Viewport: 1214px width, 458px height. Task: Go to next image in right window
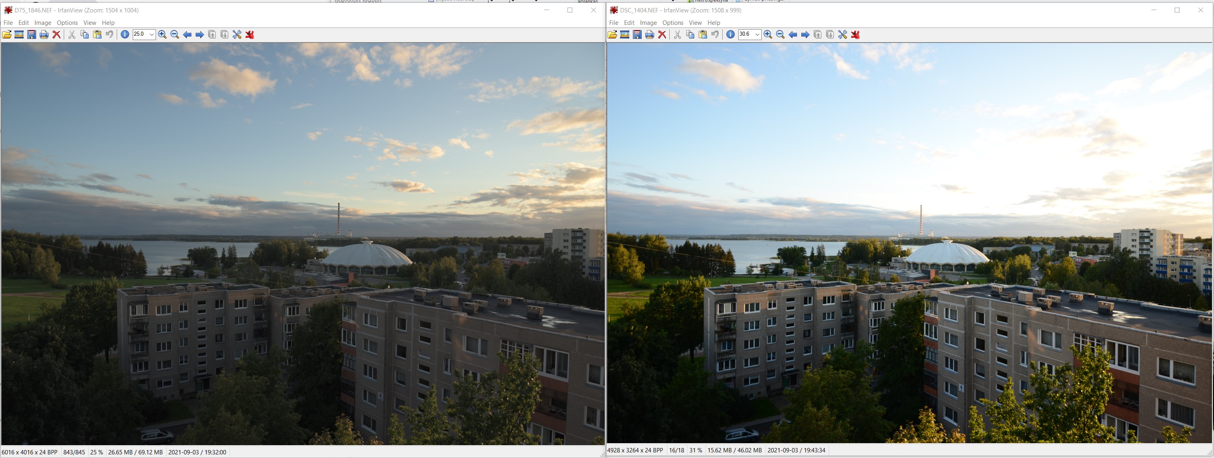(x=805, y=34)
